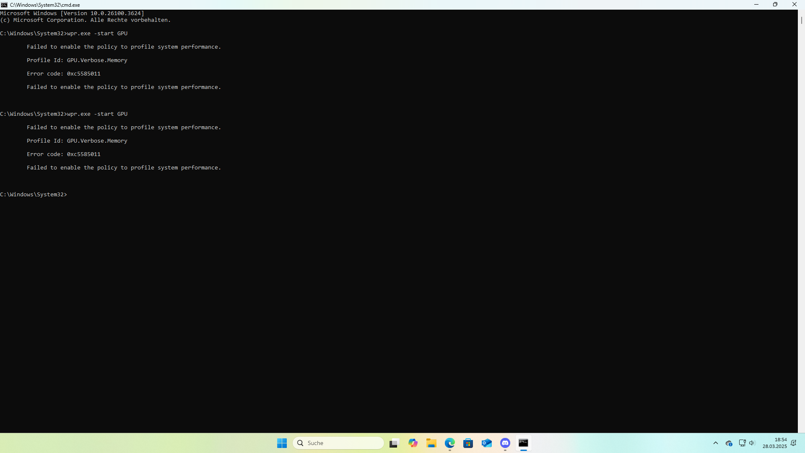
Task: Open the notification bell icon
Action: click(794, 443)
